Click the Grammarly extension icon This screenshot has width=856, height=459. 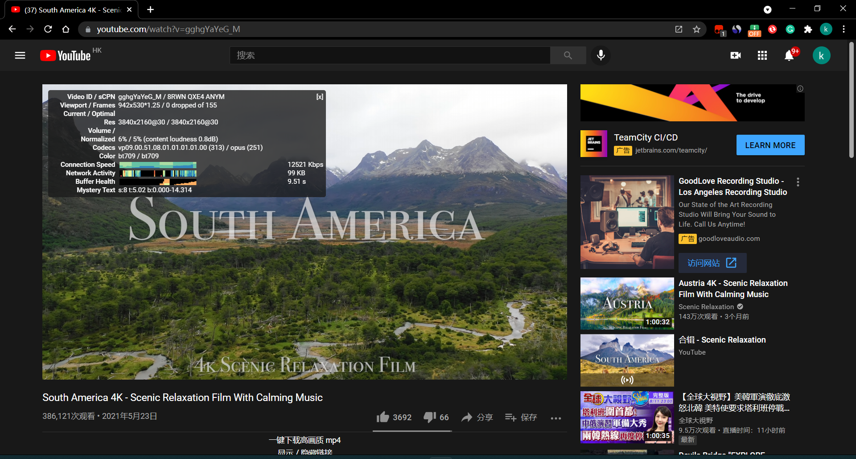pos(790,29)
